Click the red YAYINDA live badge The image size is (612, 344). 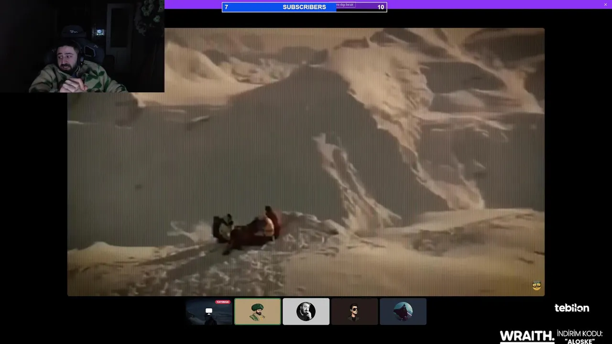point(223,302)
